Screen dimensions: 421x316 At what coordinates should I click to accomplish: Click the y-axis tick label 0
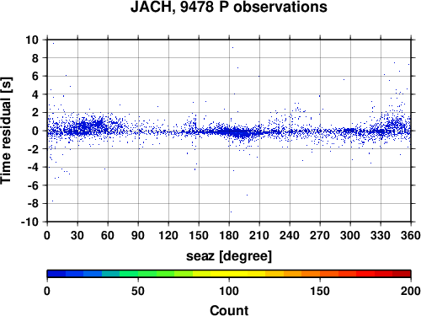click(35, 131)
